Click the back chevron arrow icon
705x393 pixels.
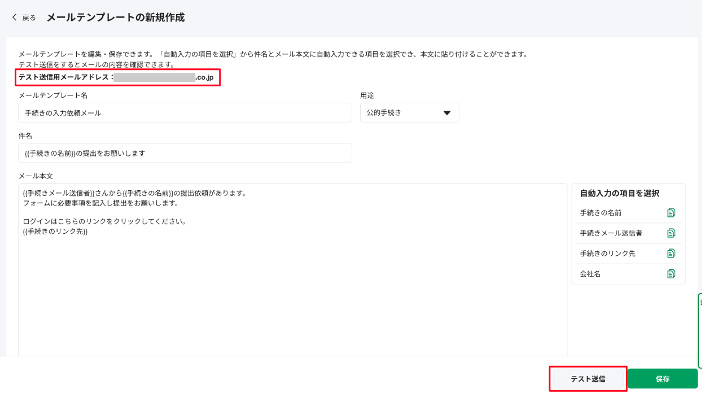[x=15, y=18]
